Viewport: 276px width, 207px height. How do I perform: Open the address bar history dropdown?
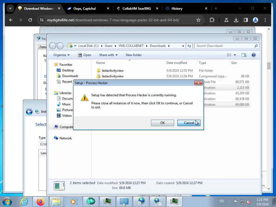click(x=183, y=46)
